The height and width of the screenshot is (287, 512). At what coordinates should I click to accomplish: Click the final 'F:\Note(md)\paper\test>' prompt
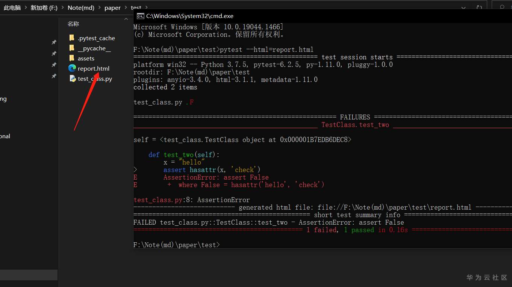tap(176, 245)
